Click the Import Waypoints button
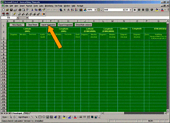170x123 pixels. point(48,25)
